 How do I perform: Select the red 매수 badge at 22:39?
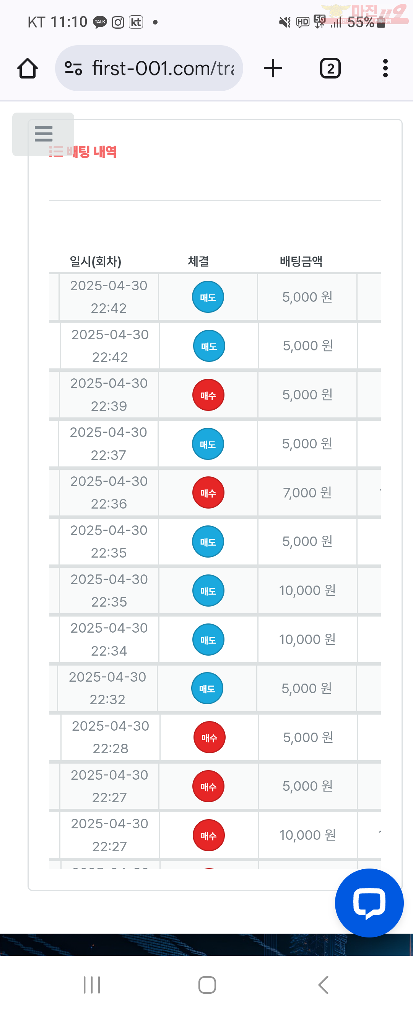208,395
